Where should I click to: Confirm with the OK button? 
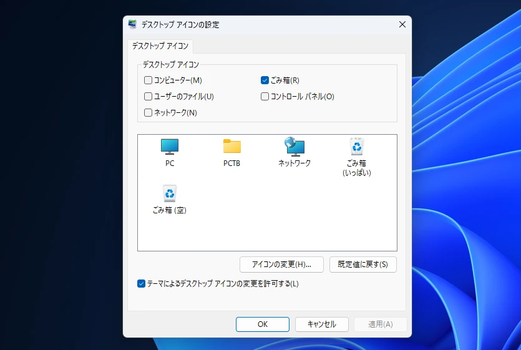(x=262, y=324)
